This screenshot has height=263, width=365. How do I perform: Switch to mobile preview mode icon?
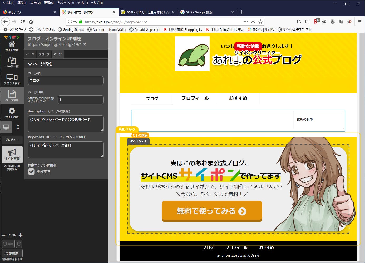(x=18, y=127)
